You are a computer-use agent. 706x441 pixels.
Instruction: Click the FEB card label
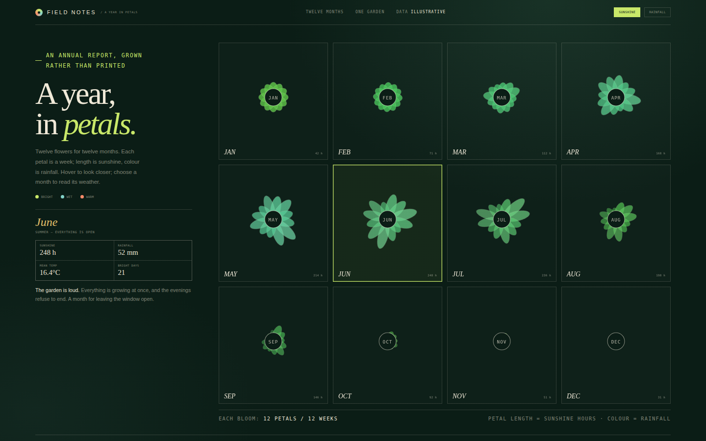(344, 152)
